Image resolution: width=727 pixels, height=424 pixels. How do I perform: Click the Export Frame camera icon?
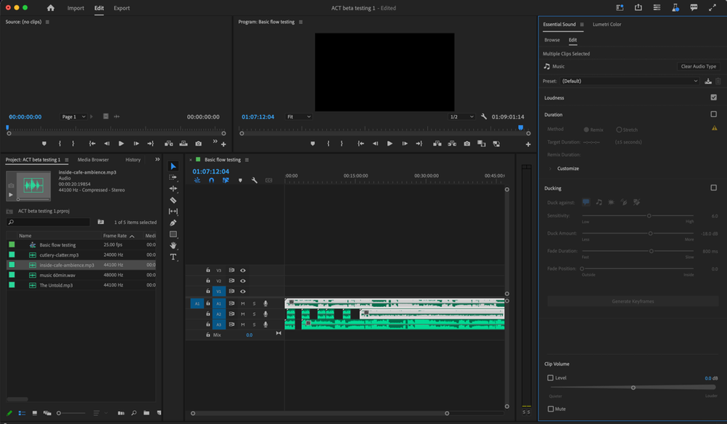467,144
